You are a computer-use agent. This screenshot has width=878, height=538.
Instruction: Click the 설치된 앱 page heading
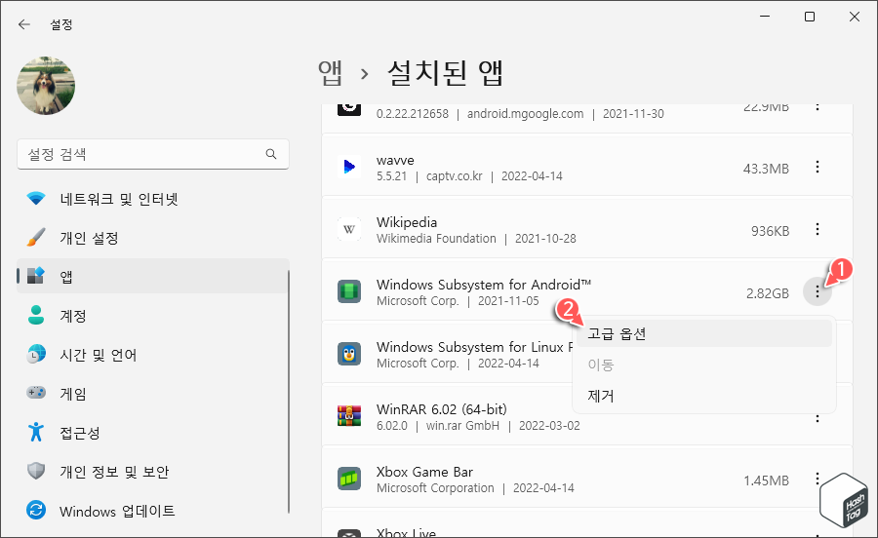(445, 73)
